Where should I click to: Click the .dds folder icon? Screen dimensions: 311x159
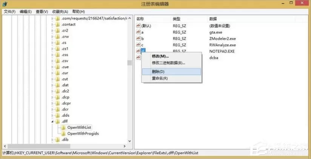click(57, 115)
